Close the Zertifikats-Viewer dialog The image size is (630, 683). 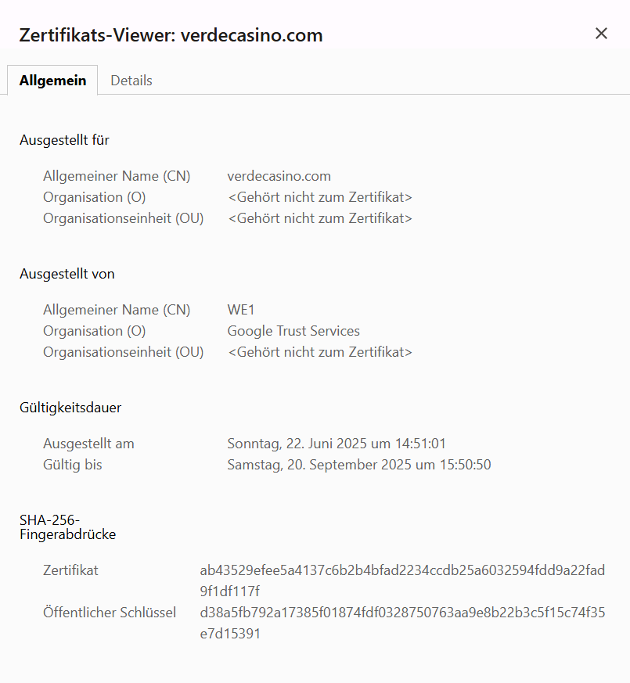[601, 34]
